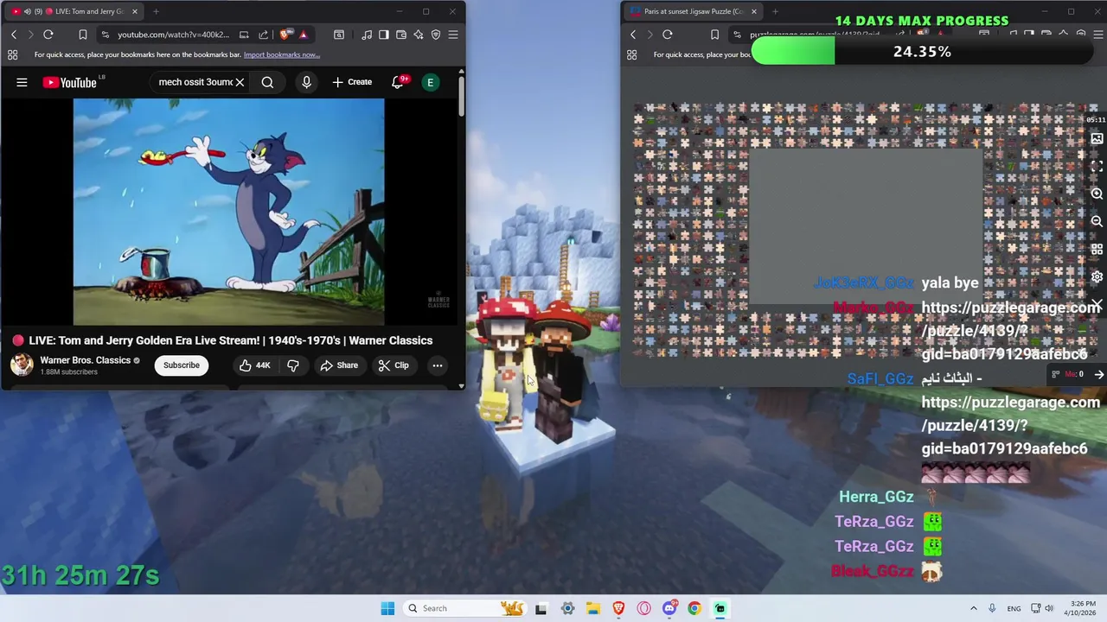Toggle puzzle fullscreen mode
This screenshot has height=622, width=1107.
click(1097, 166)
